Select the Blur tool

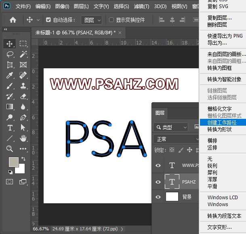(x=23, y=107)
